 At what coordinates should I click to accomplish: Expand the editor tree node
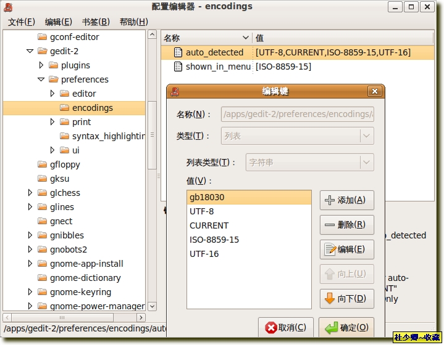pos(52,94)
